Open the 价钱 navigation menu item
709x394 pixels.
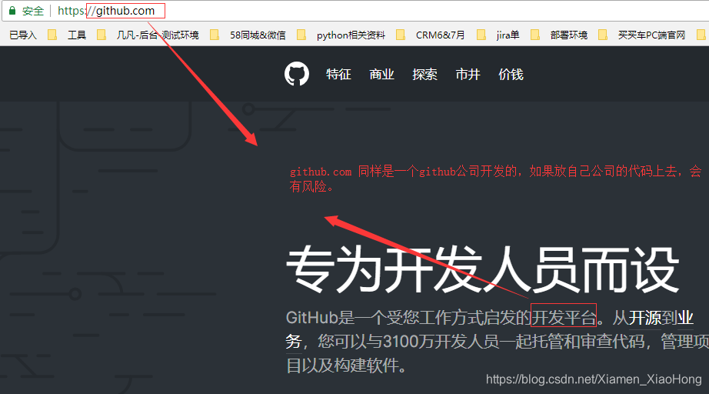(x=511, y=74)
